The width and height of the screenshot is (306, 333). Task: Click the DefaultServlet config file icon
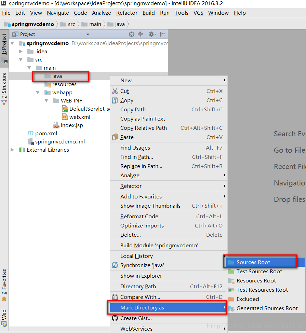pos(65,109)
